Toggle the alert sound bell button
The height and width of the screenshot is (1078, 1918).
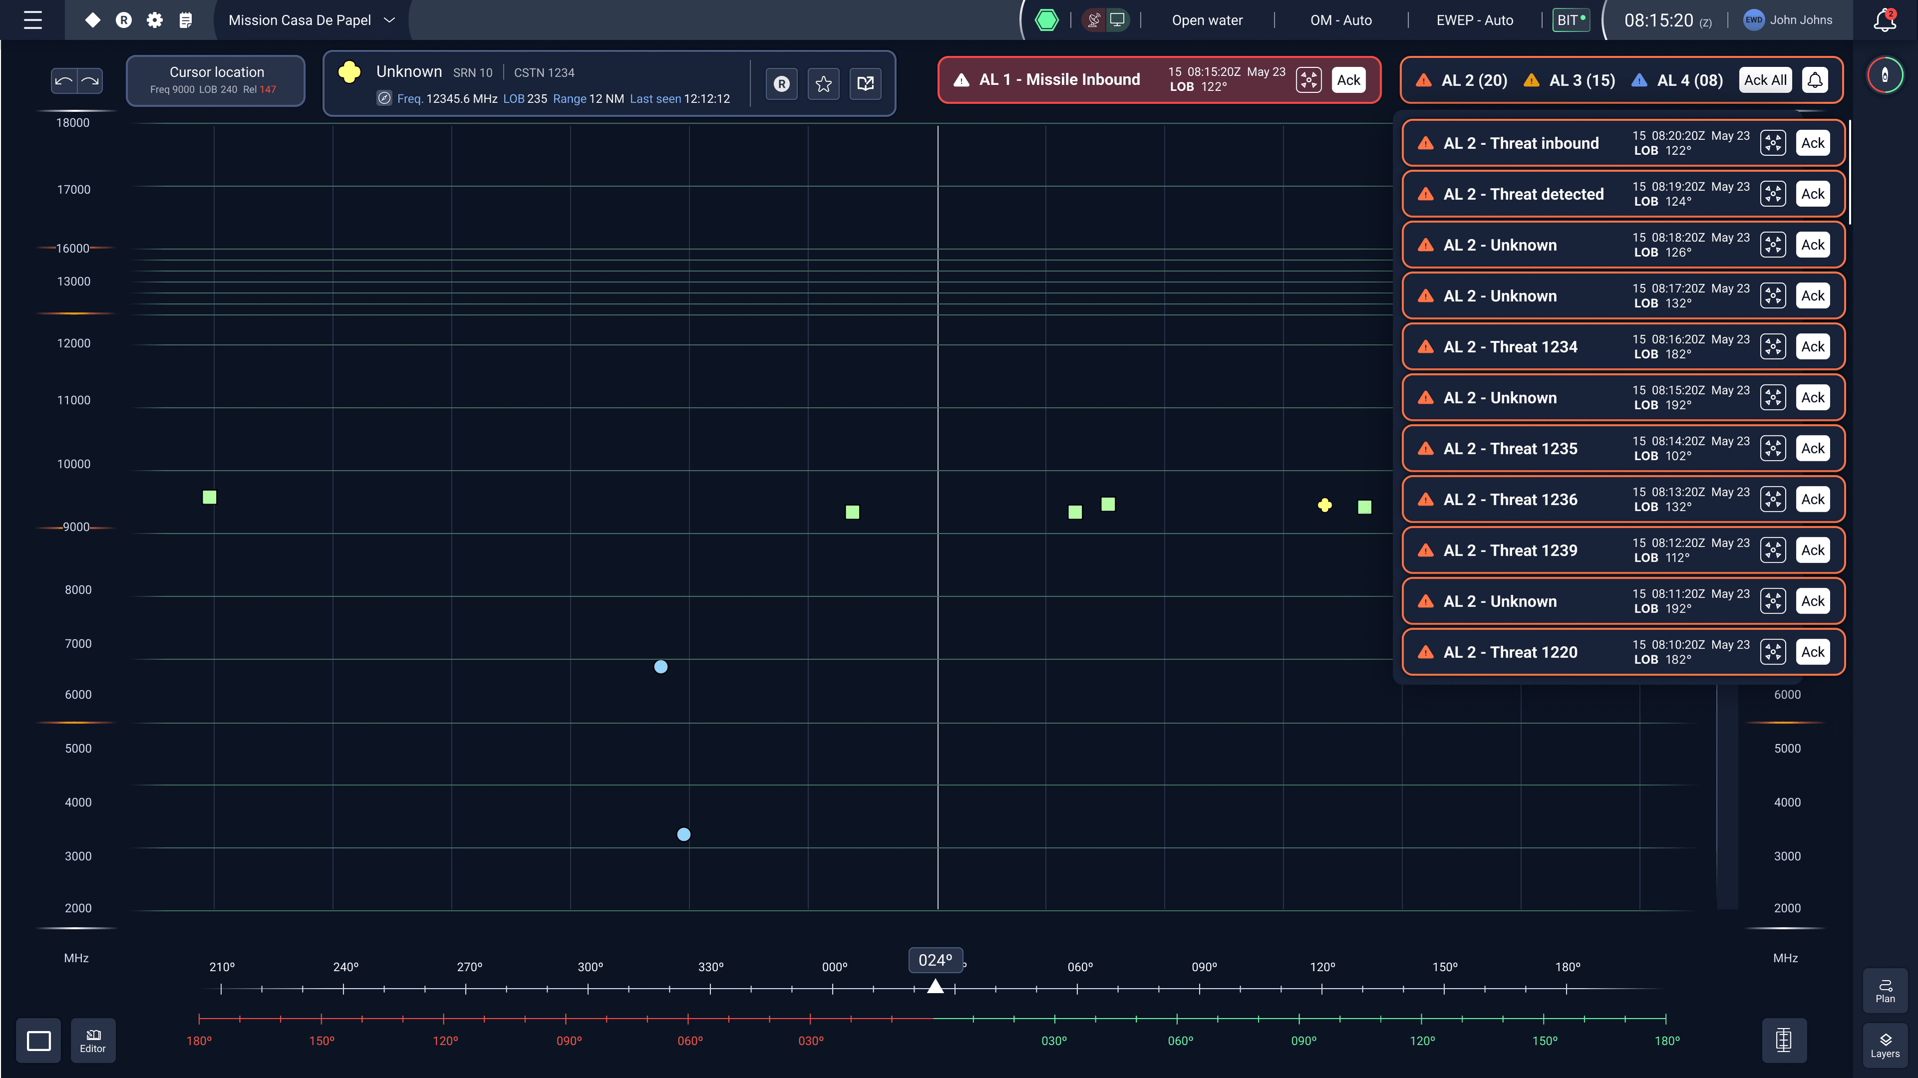[1815, 80]
